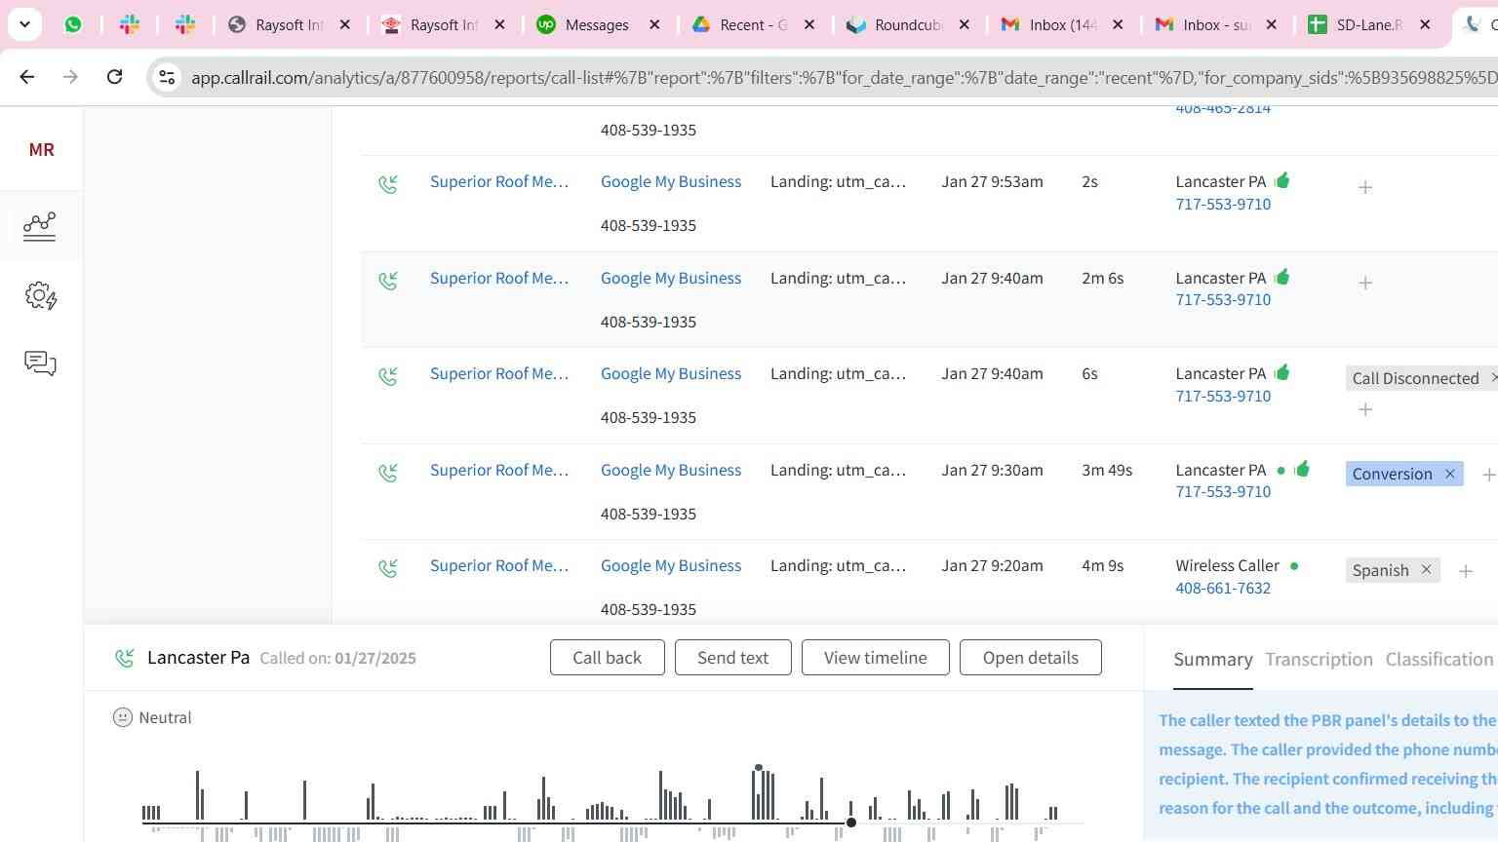Open the MR account menu
Screen dimensions: 1498x842
(x=41, y=149)
